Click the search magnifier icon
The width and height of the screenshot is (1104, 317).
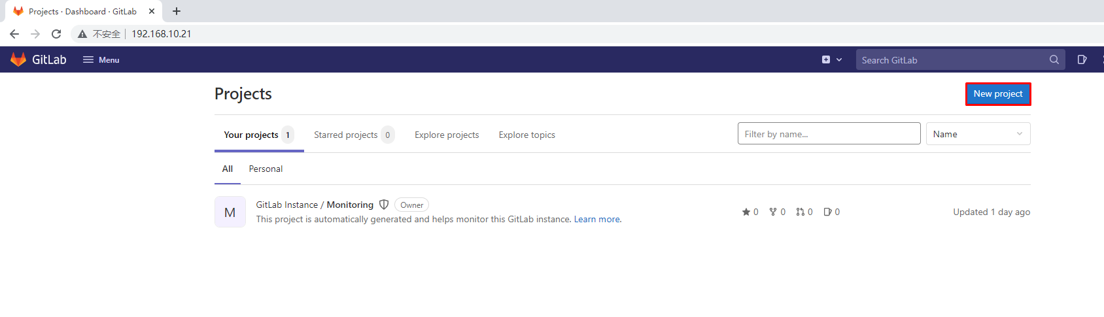click(1054, 59)
